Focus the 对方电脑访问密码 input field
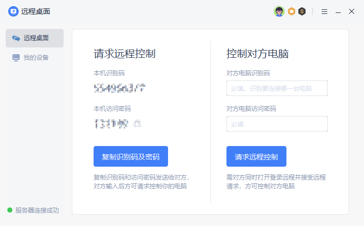The height and width of the screenshot is (226, 364). pyautogui.click(x=277, y=124)
